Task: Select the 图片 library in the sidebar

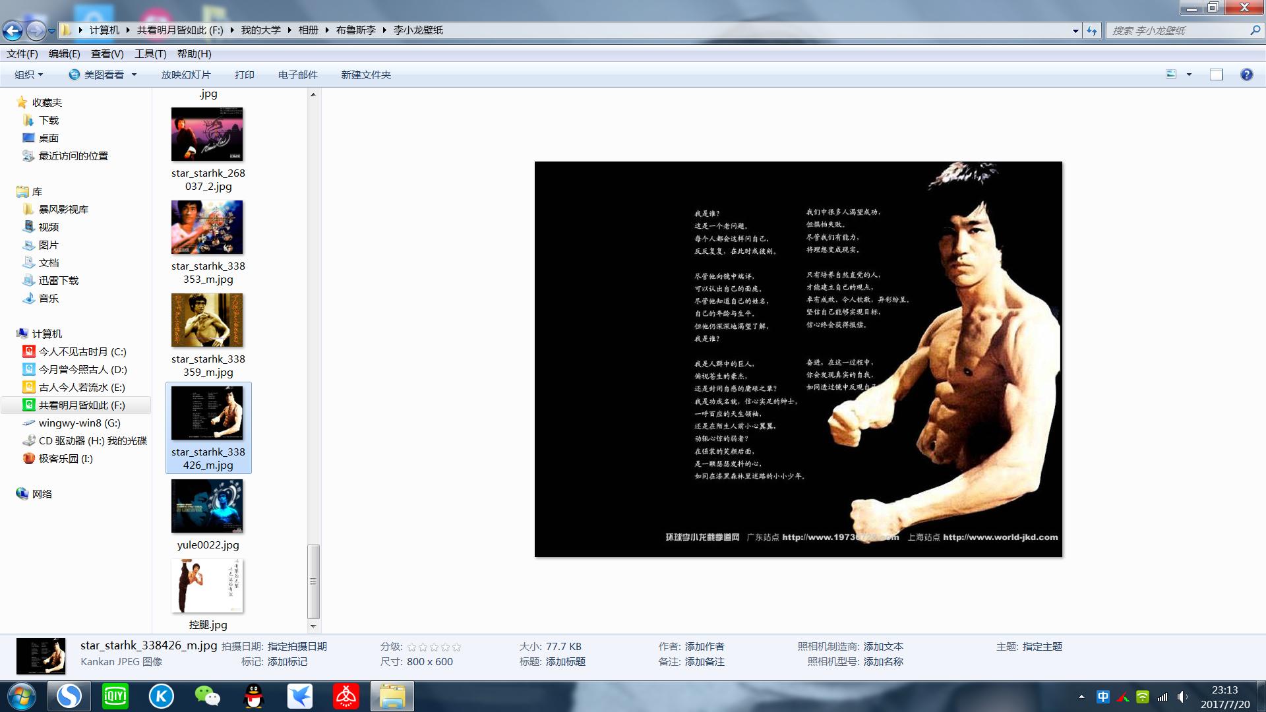Action: pyautogui.click(x=48, y=245)
